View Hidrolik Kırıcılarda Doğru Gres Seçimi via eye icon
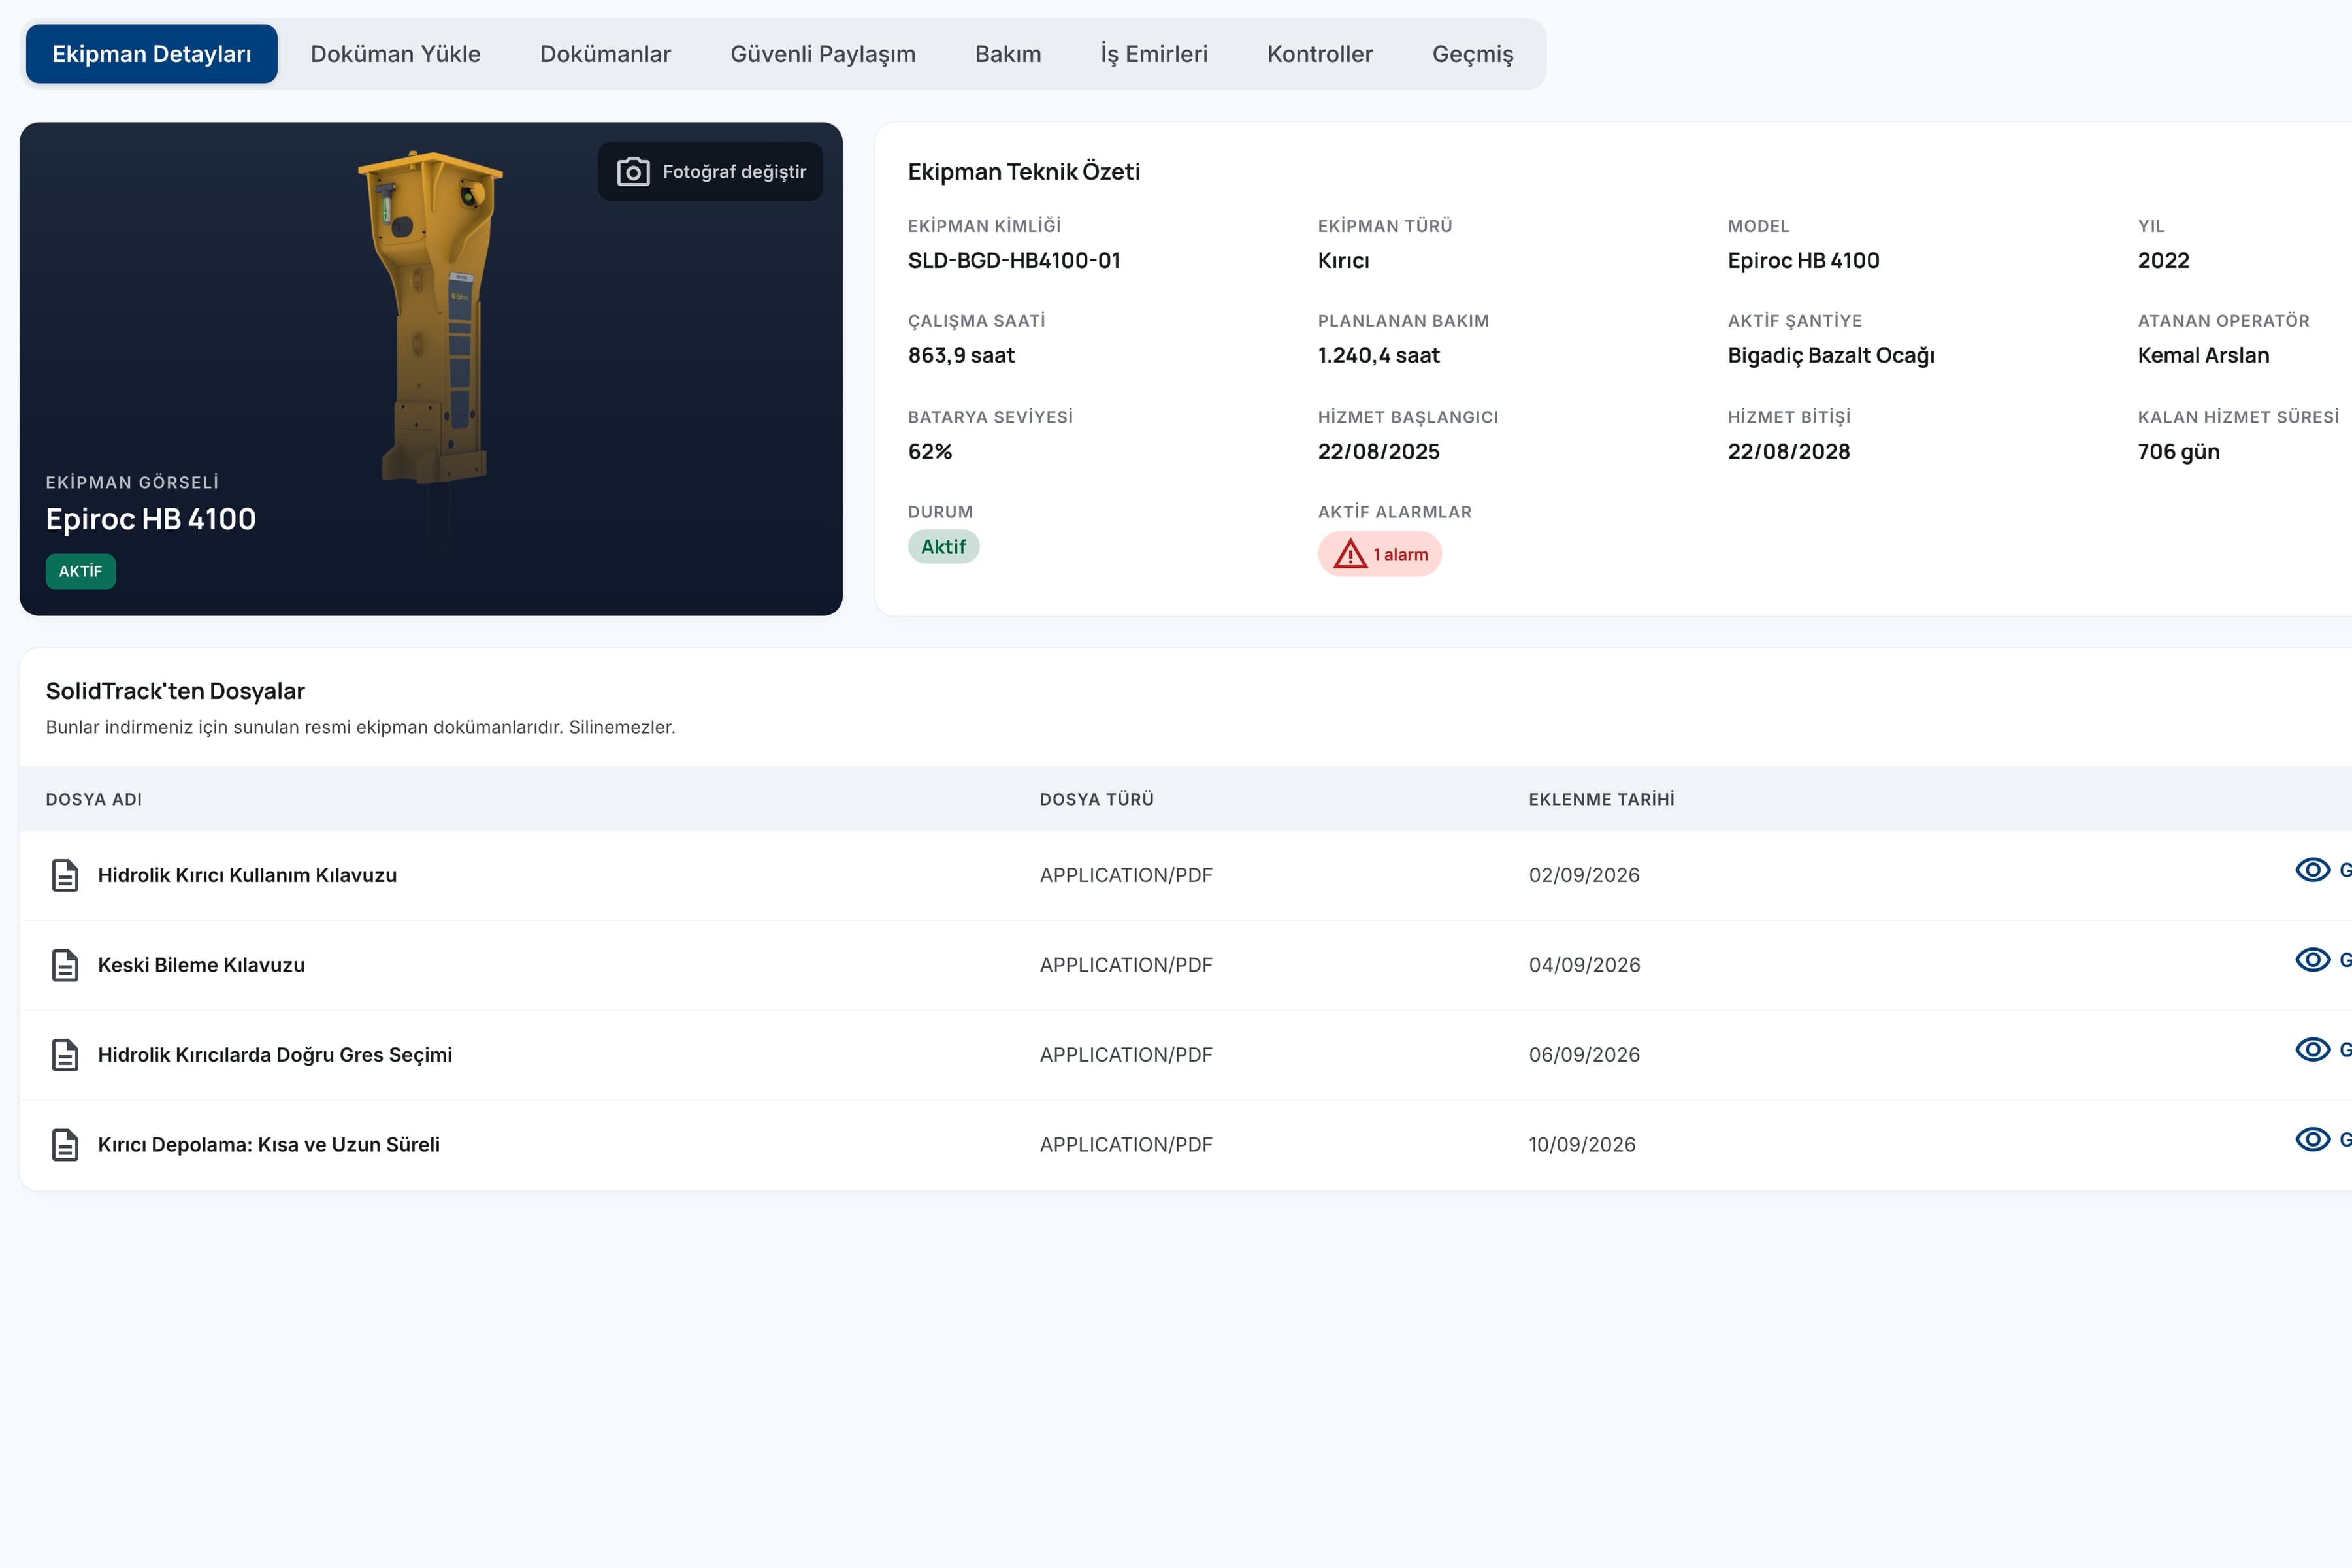This screenshot has width=2352, height=1568. [x=2312, y=1050]
